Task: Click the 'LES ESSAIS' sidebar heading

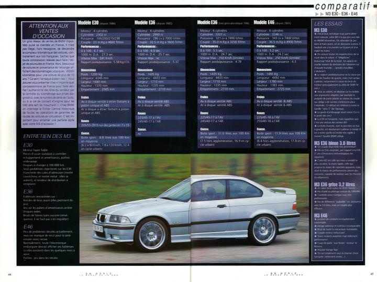Action: 328,23
